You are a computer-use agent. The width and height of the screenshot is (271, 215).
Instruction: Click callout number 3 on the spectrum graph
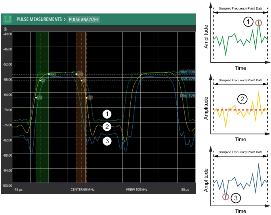[106, 140]
